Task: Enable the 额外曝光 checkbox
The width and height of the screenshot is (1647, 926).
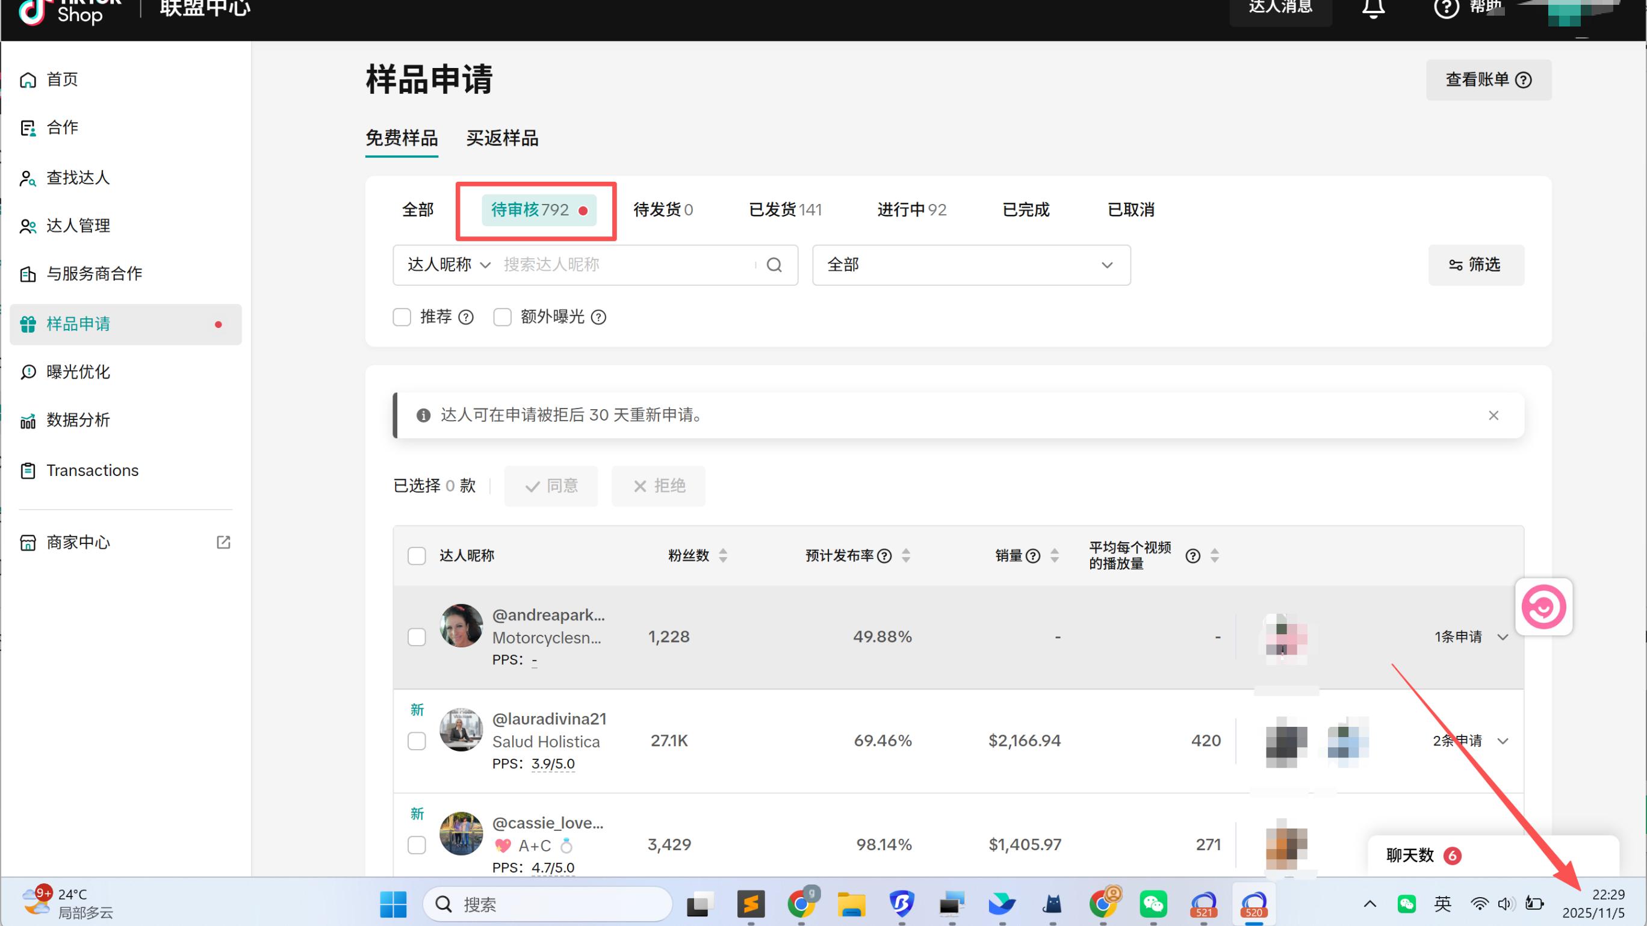Action: 503,316
